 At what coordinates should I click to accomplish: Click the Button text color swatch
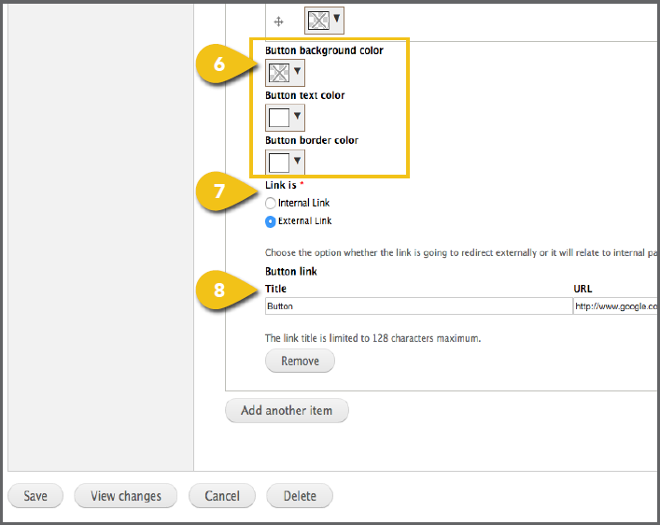pyautogui.click(x=279, y=118)
